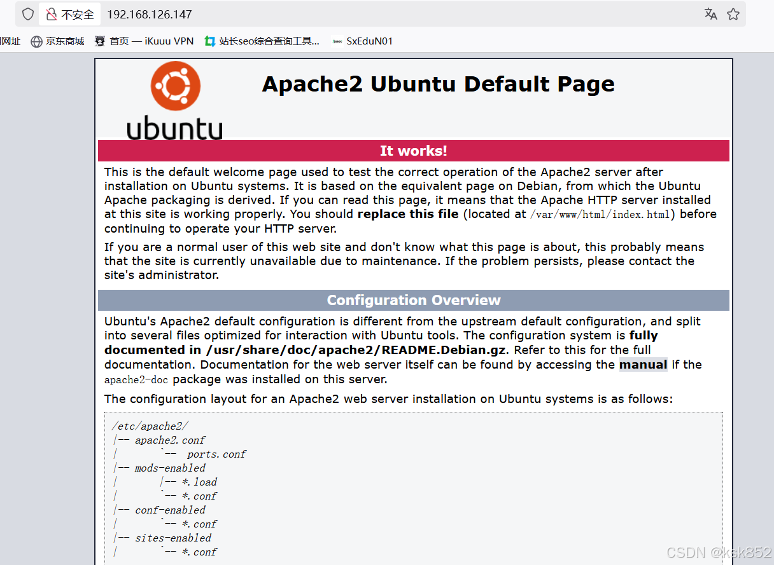The height and width of the screenshot is (565, 774).
Task: Click the 'Apache2 Ubuntu Default Page' title
Action: [x=439, y=84]
